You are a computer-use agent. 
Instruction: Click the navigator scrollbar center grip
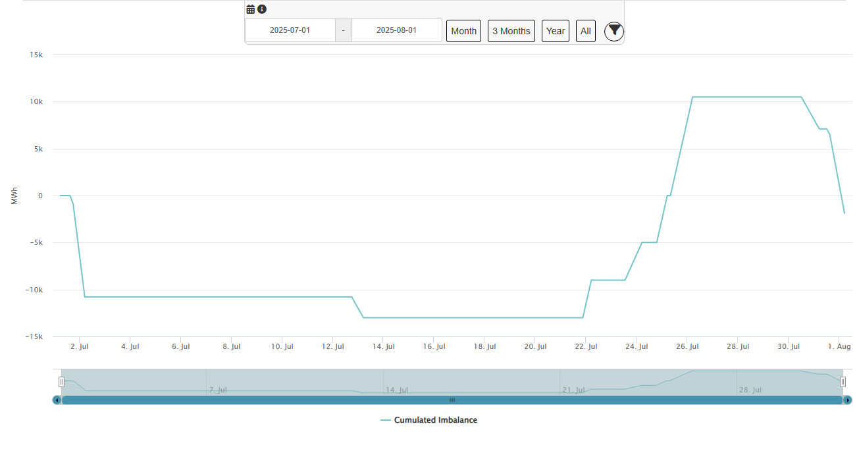tap(452, 400)
